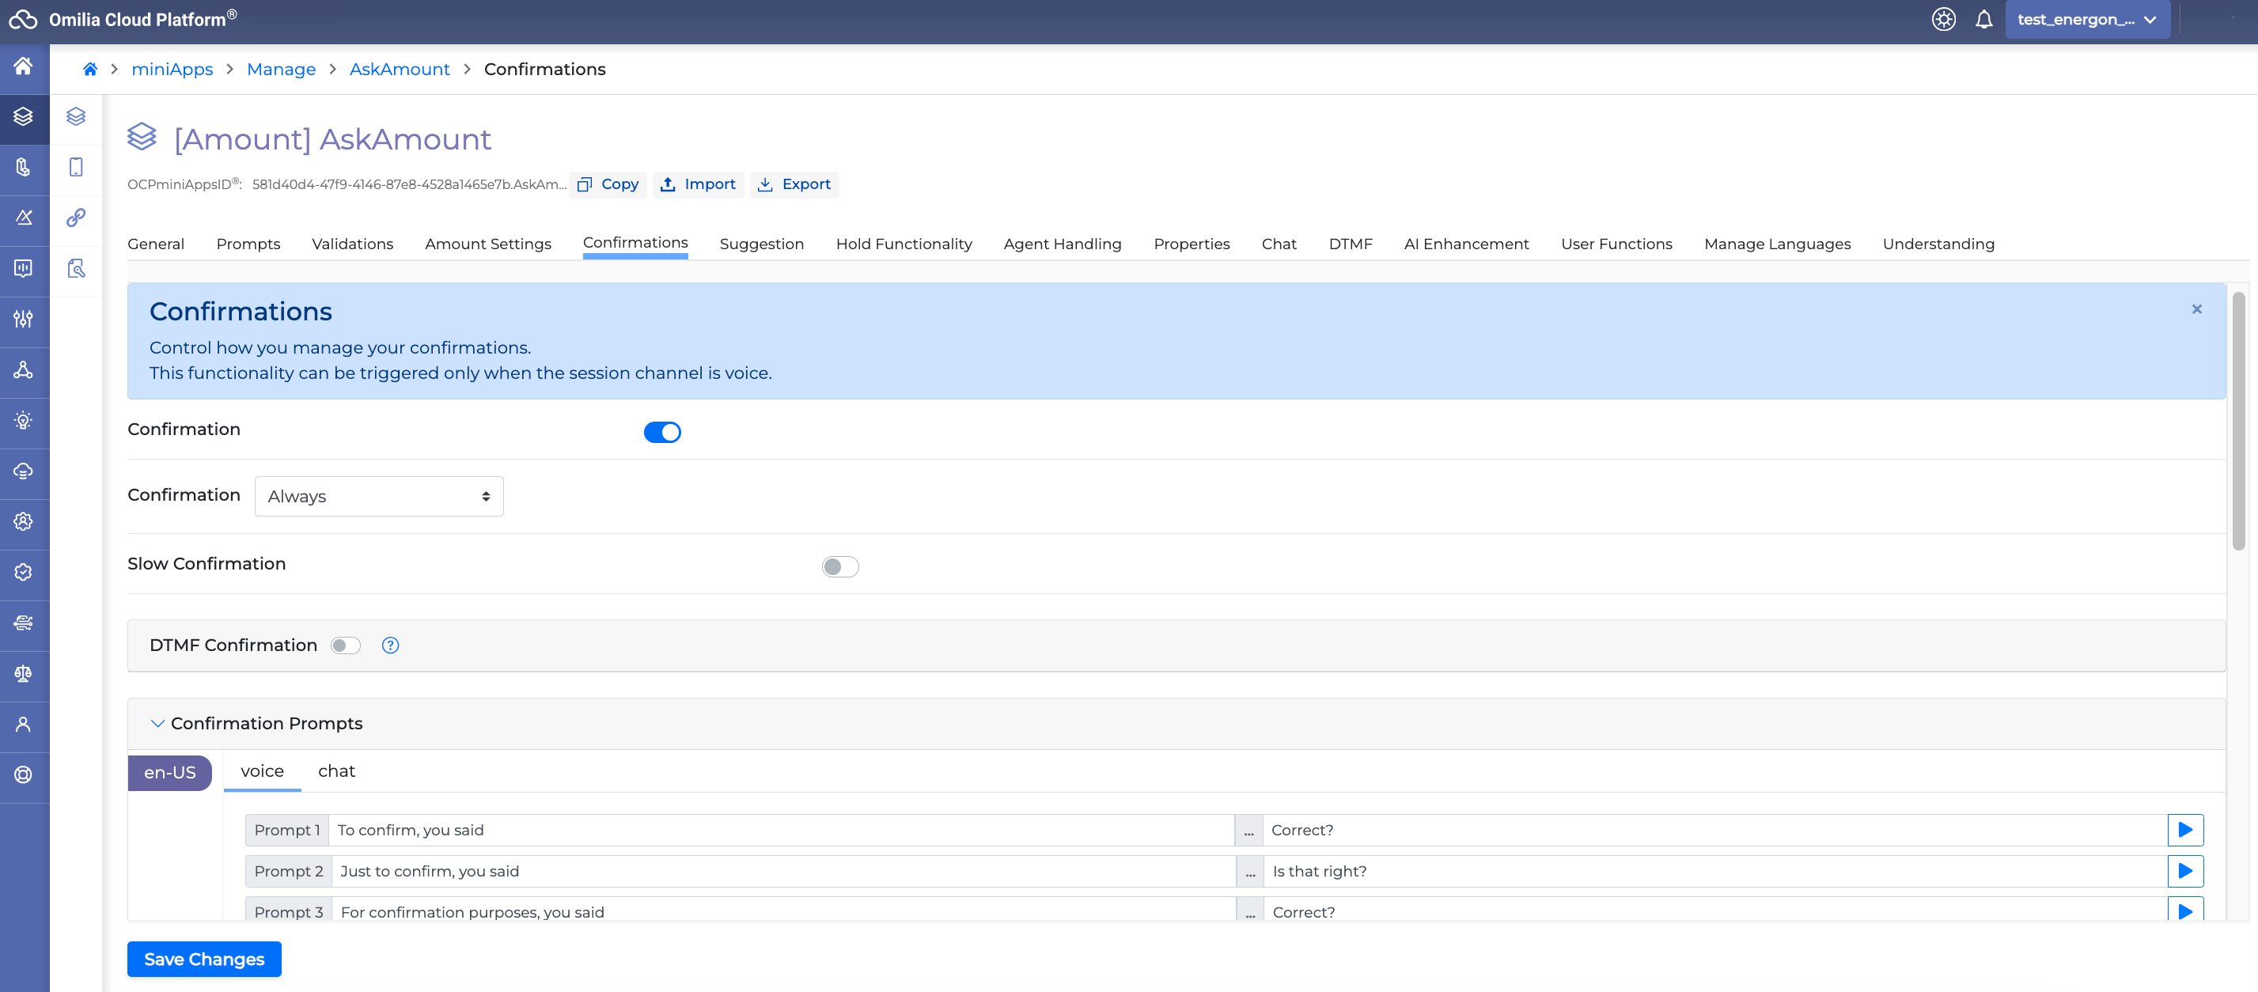2258x992 pixels.
Task: Collapse the Confirmation Prompts section
Action: (157, 723)
